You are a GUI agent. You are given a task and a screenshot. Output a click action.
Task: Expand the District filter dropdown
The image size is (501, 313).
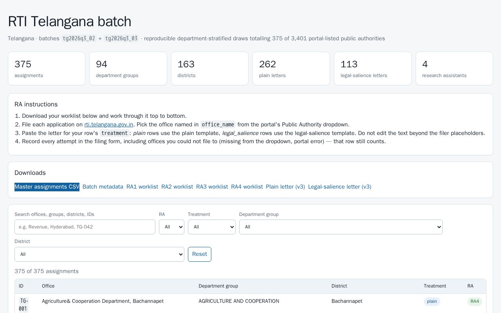(99, 254)
